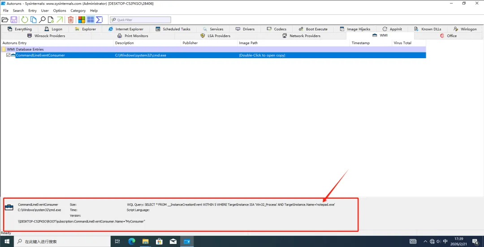The height and width of the screenshot is (247, 484).
Task: Switch to the Explorer tab
Action: 85,29
